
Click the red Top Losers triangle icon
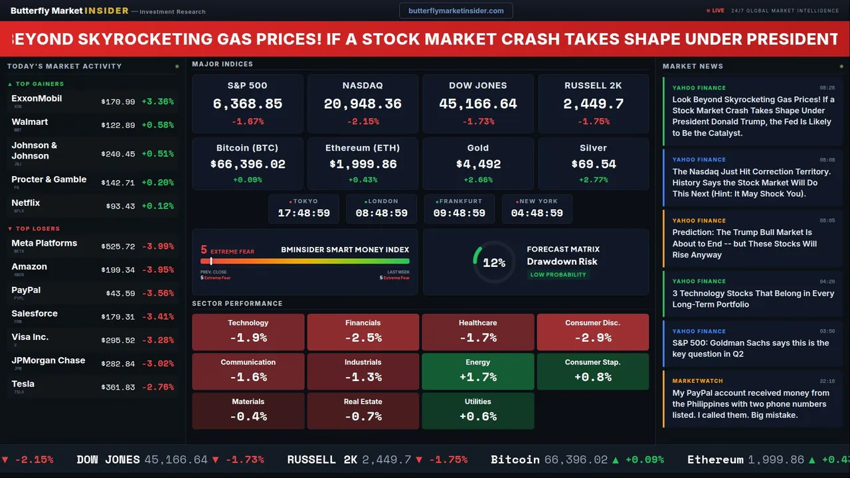10,229
